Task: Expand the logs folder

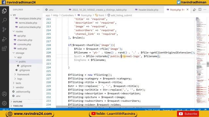Action: (20, 79)
